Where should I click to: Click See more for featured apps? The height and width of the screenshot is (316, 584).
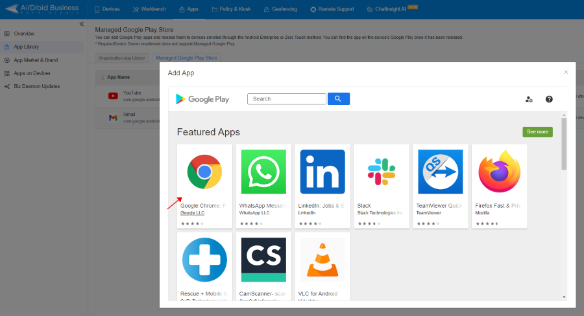537,132
